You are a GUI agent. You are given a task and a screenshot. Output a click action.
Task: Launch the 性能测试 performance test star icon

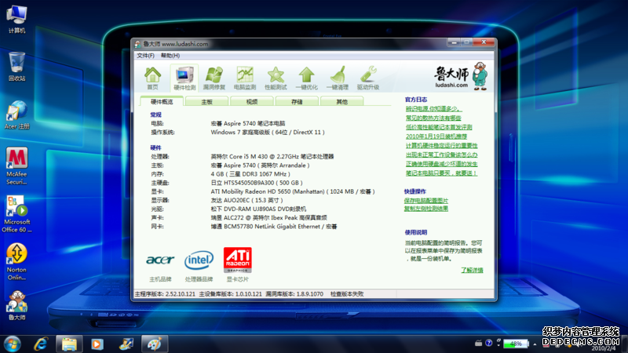[276, 78]
